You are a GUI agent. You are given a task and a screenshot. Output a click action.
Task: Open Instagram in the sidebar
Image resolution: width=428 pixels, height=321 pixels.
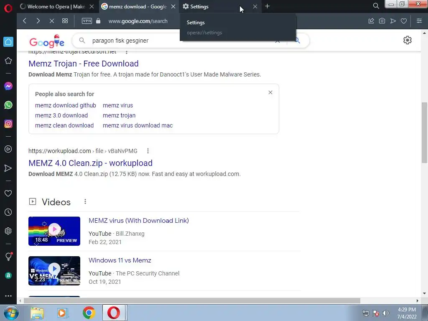tap(8, 124)
